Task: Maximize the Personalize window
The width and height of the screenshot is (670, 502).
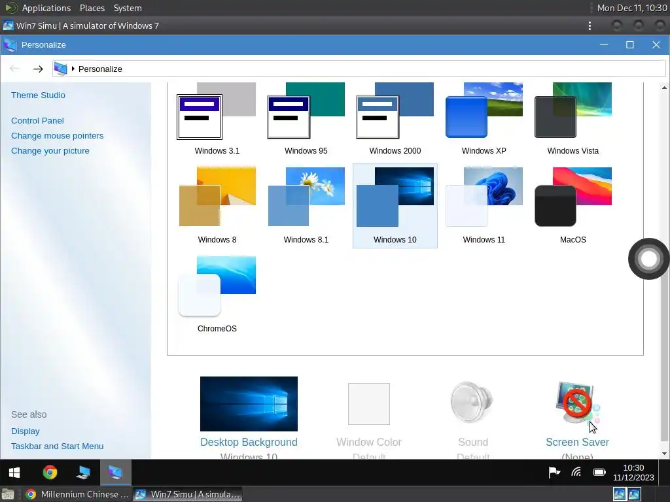Action: coord(630,45)
